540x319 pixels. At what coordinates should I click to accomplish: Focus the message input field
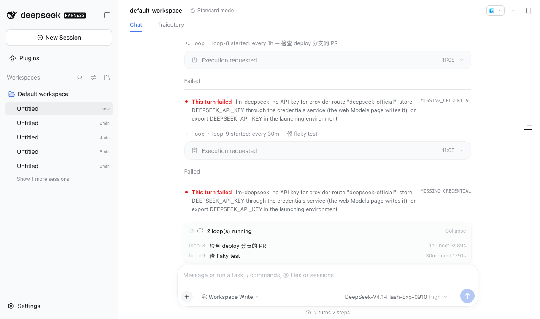(327, 275)
